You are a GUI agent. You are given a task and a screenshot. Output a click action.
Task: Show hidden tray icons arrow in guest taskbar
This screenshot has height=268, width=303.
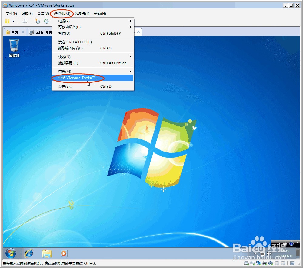(255, 253)
